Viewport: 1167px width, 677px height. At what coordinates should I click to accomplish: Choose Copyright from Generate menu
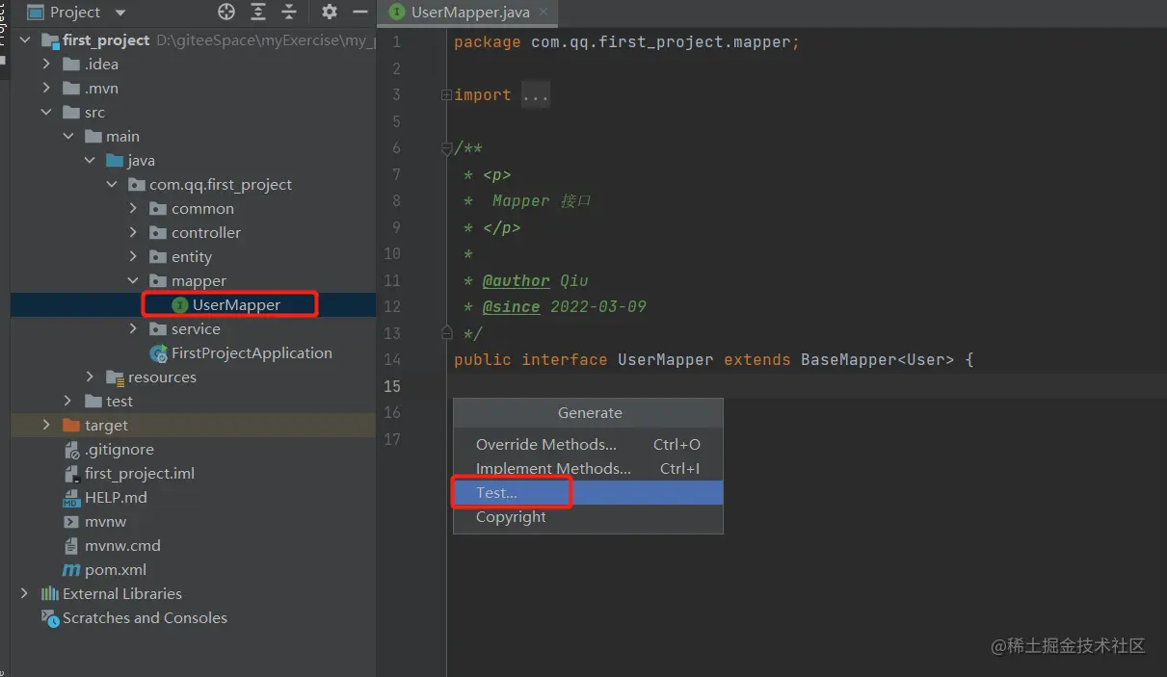[588, 517]
